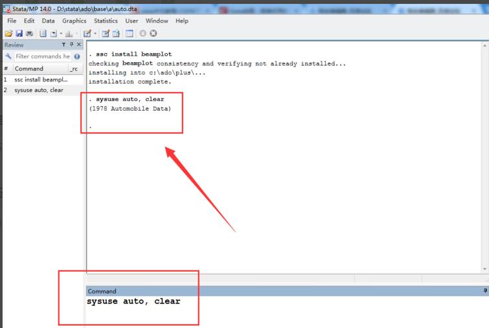Click the Graph bar chart icon
This screenshot has height=328, width=489.
[x=69, y=34]
